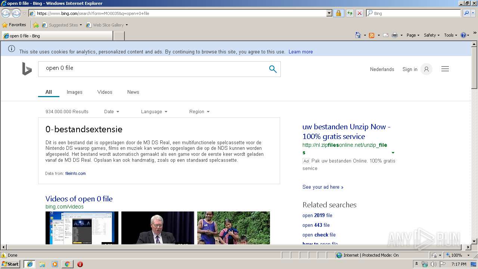Submit search with the blue magnifier icon
Image resolution: width=478 pixels, height=269 pixels.
273,69
